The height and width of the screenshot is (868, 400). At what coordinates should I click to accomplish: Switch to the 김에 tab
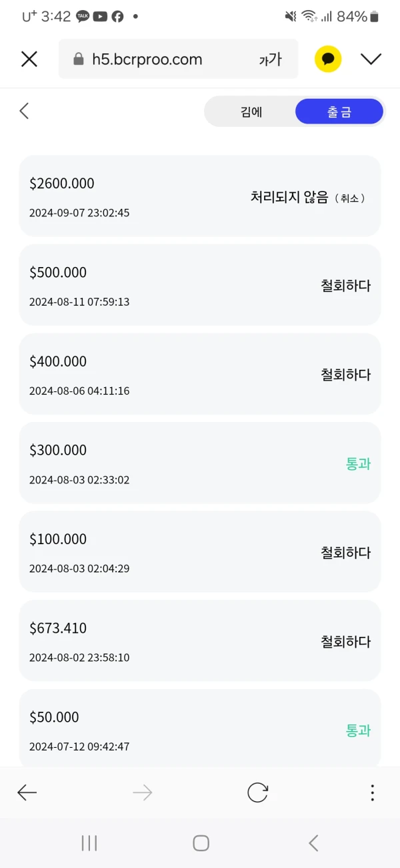pos(251,112)
